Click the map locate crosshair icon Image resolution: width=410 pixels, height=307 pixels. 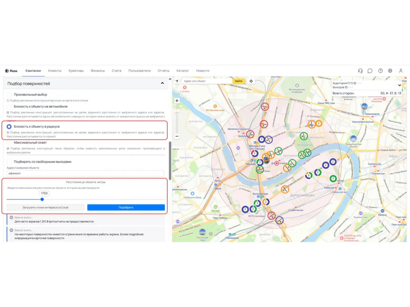251,81
